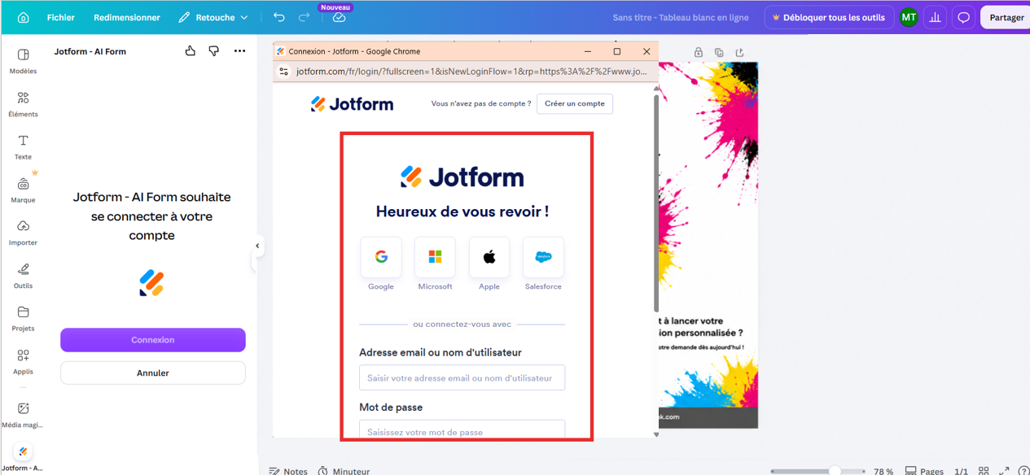The image size is (1030, 475).
Task: Click the Chrome popup address bar URL
Action: [x=471, y=72]
